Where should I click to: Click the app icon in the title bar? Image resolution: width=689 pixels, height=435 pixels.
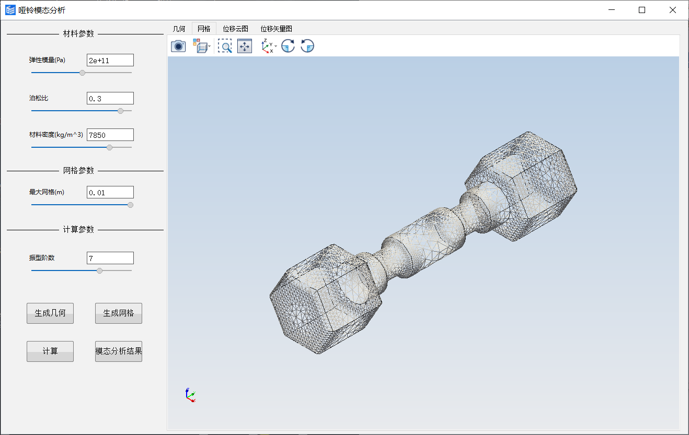click(10, 10)
